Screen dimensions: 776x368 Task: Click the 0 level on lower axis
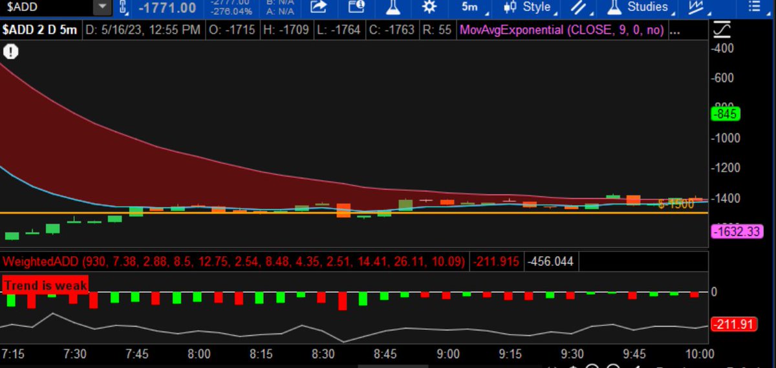click(715, 292)
